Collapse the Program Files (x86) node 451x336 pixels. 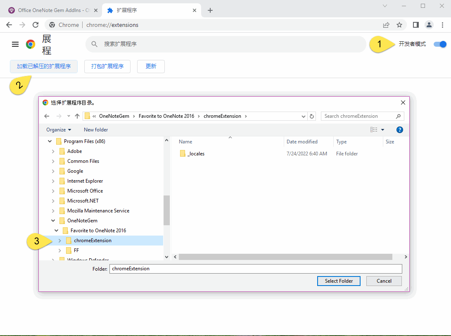coord(50,141)
